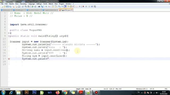Toggle the INS insert mode status indicator
The image size is (170, 95).
[166, 89]
